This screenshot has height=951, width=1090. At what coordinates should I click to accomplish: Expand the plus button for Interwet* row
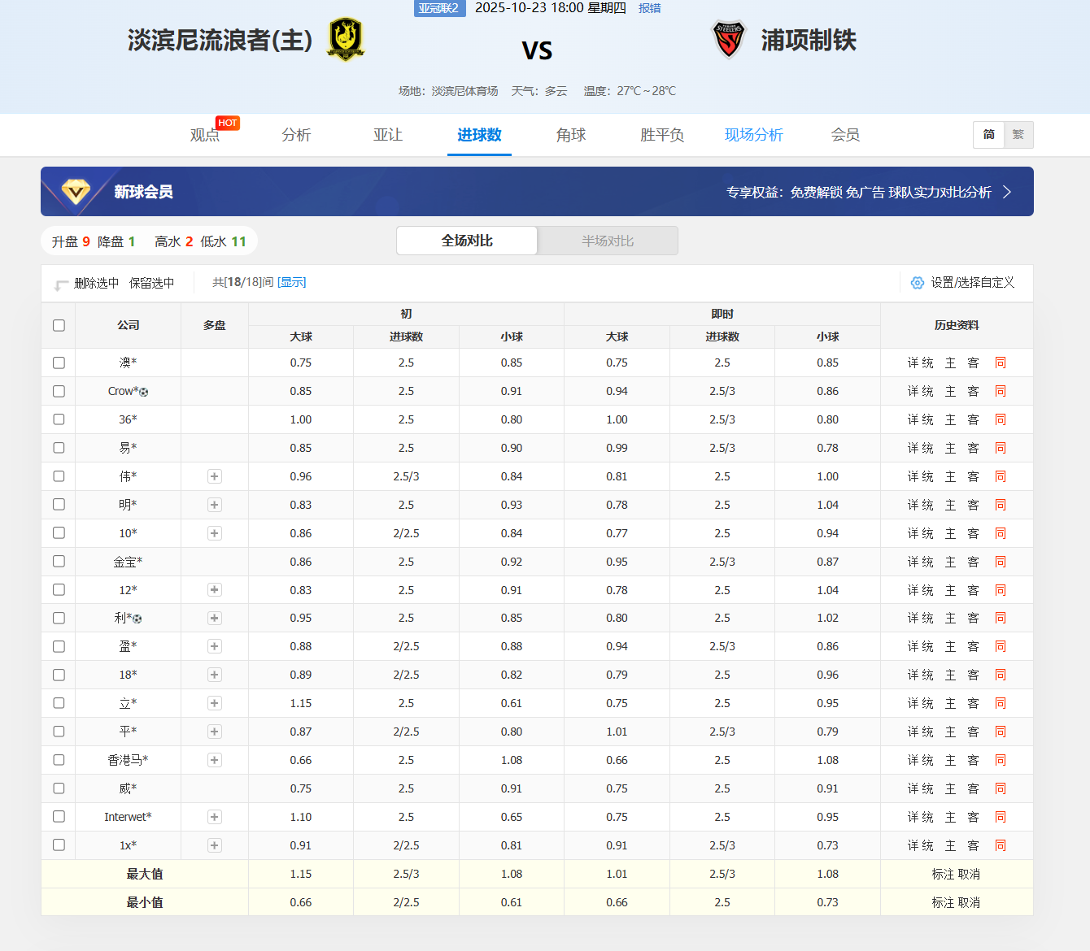(215, 817)
